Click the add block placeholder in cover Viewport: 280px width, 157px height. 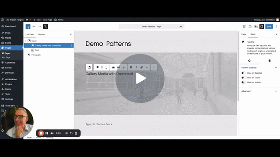(107, 85)
